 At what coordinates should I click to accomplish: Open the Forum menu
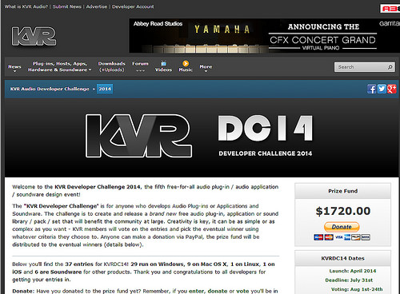pyautogui.click(x=140, y=66)
